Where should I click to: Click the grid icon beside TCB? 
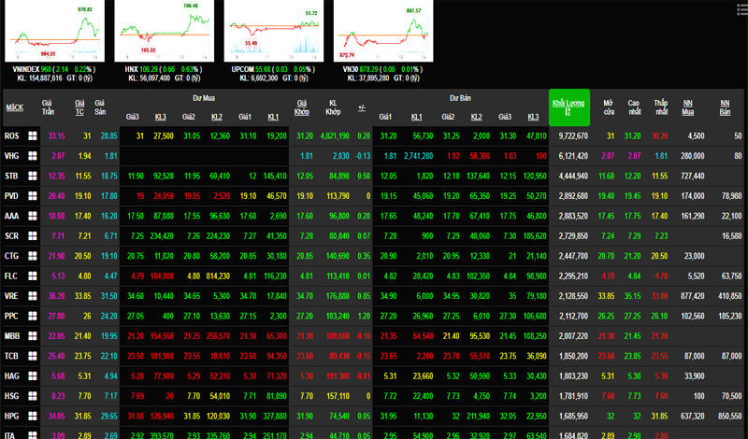[x=33, y=356]
